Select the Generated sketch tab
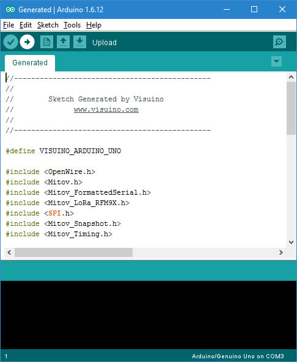 [30, 63]
